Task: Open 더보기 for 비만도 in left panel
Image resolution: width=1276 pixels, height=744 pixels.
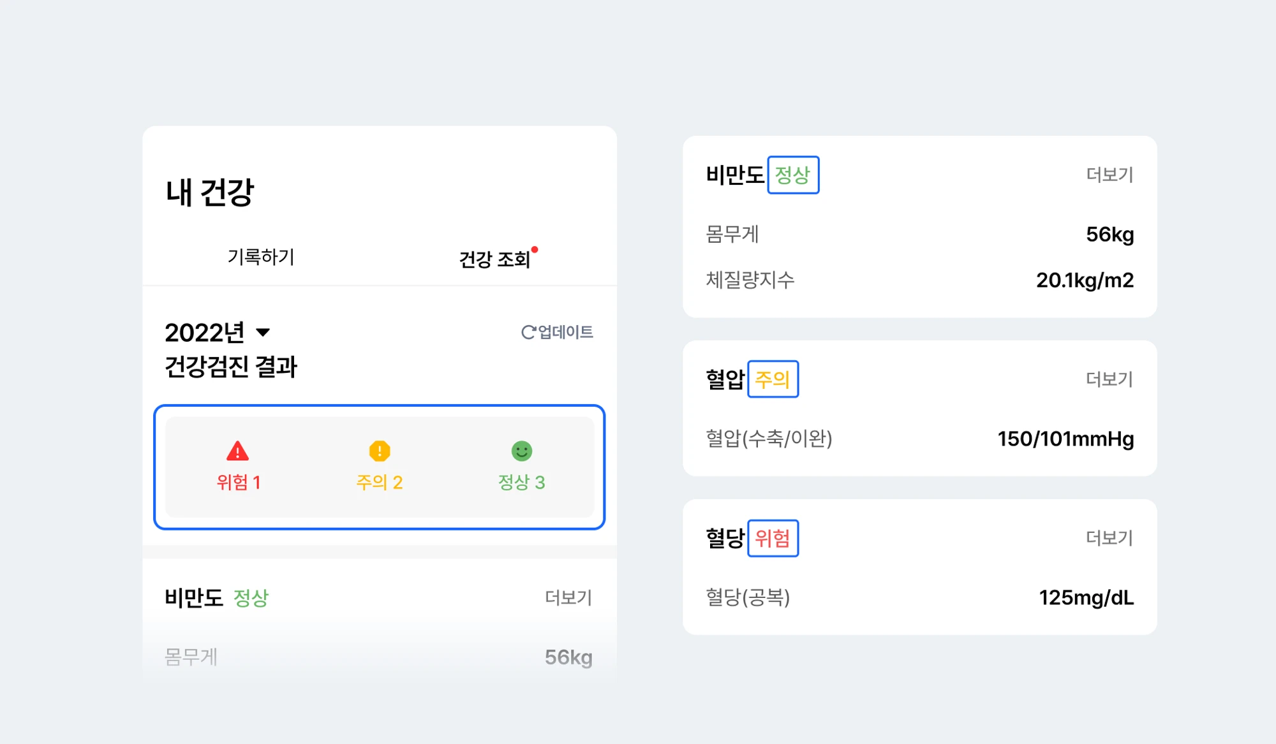Action: click(x=568, y=597)
